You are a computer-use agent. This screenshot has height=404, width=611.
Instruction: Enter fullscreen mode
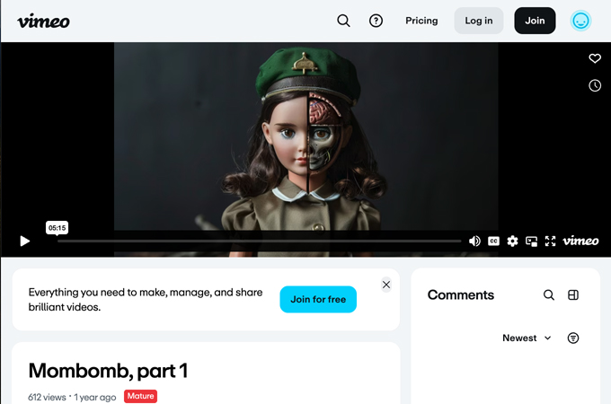[550, 242]
